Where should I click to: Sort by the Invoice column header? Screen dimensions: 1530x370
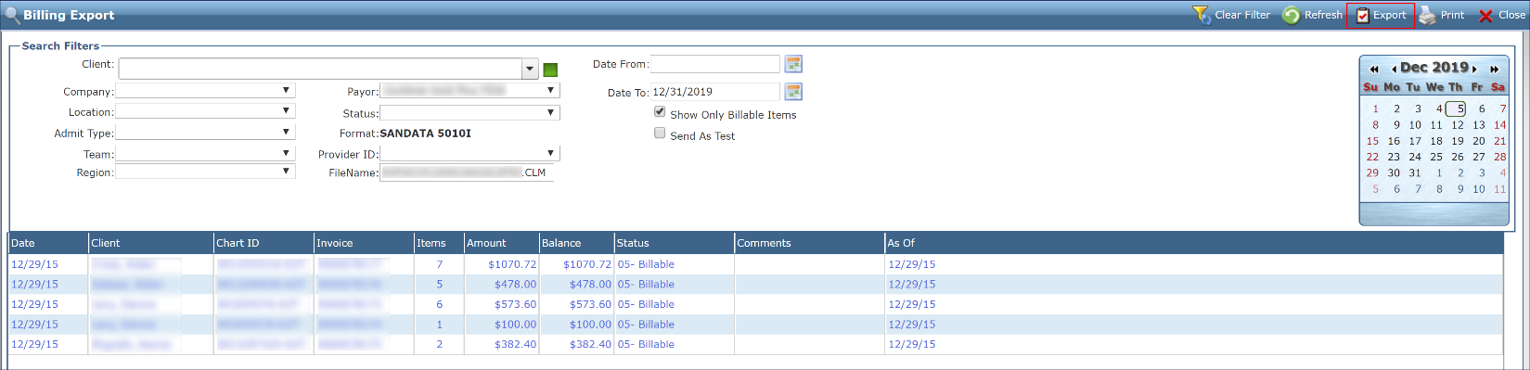pyautogui.click(x=364, y=243)
